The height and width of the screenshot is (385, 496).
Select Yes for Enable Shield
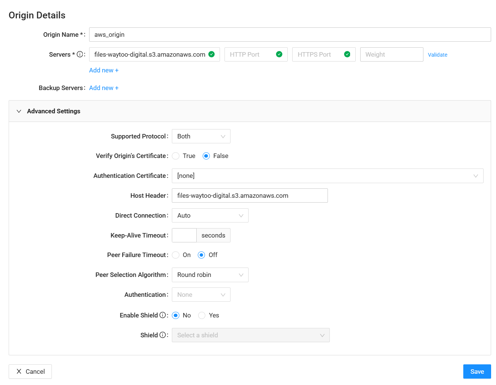point(202,316)
